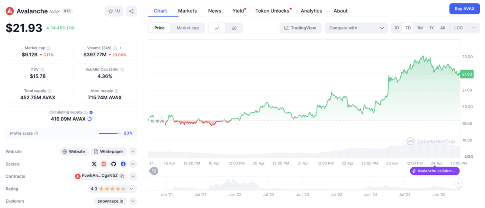Show Profile score info icon
485x208 pixels.
pyautogui.click(x=36, y=134)
